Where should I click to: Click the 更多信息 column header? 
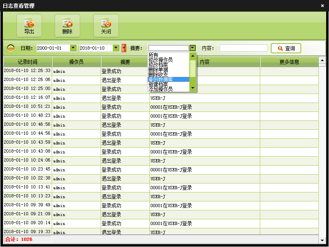tap(289, 62)
